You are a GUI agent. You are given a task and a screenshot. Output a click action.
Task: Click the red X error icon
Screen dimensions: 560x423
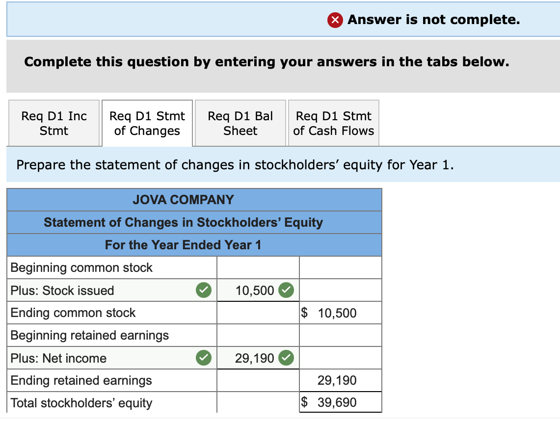pyautogui.click(x=335, y=20)
